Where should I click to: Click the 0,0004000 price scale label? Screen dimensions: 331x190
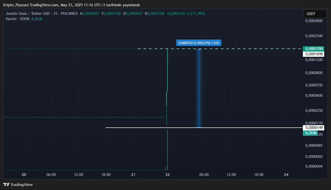pyautogui.click(x=314, y=21)
